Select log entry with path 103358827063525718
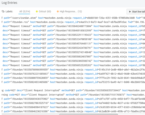Viewport: 145px width, 115px height. point(73,103)
